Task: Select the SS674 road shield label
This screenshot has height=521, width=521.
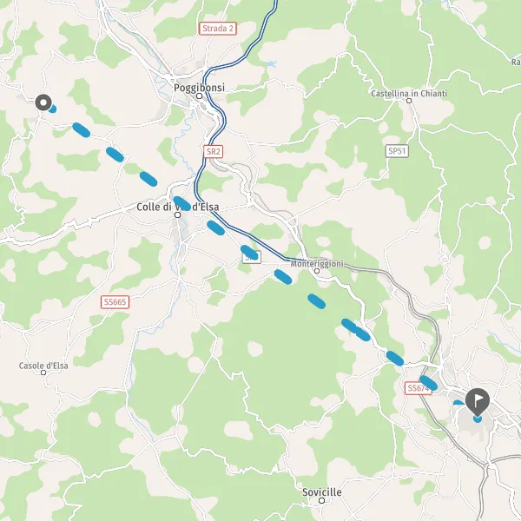Action: pos(419,388)
